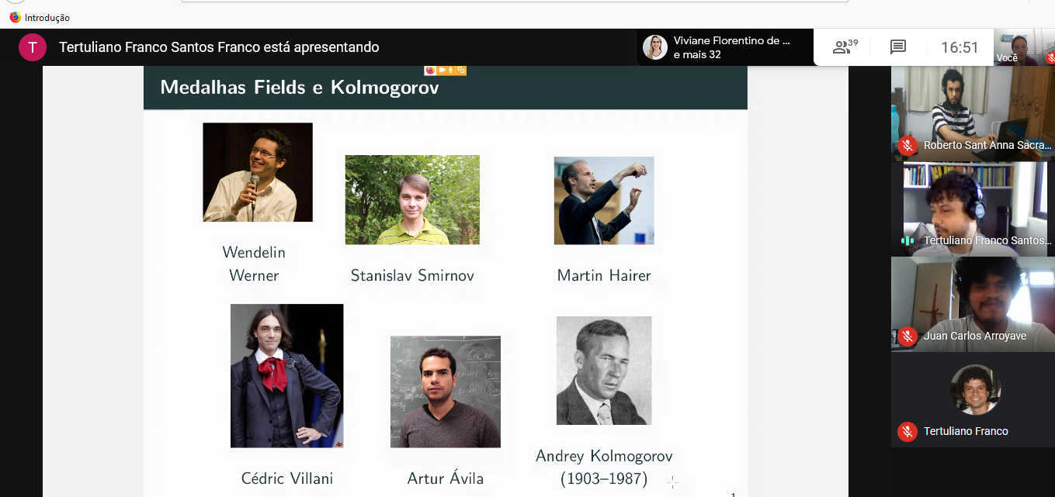
Task: Select Juan Carlos Arroyave's video tile
Action: click(973, 304)
